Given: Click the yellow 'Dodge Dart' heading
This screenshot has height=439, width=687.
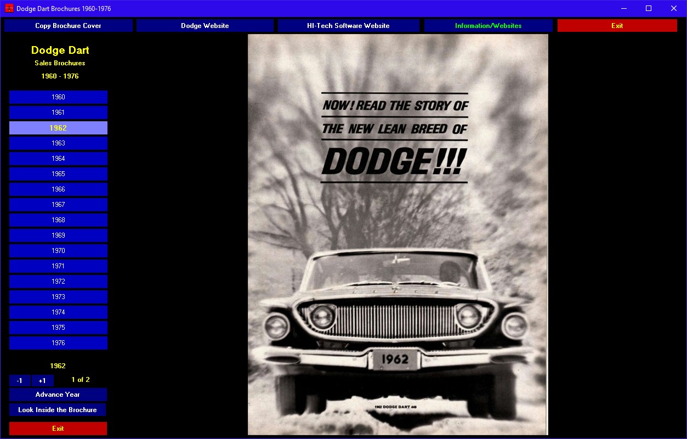Looking at the screenshot, I should [60, 50].
